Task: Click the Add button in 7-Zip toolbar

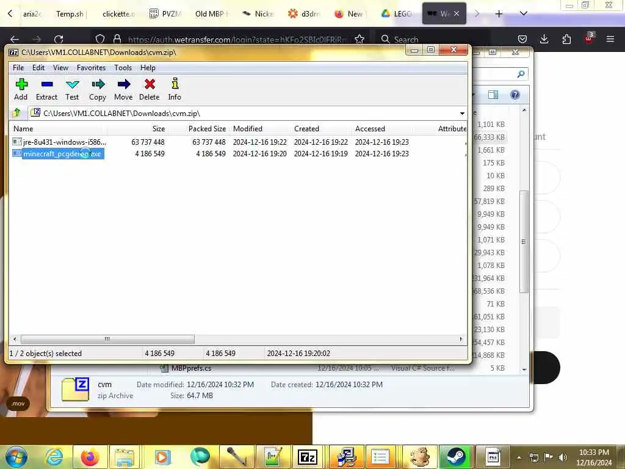Action: [21, 89]
